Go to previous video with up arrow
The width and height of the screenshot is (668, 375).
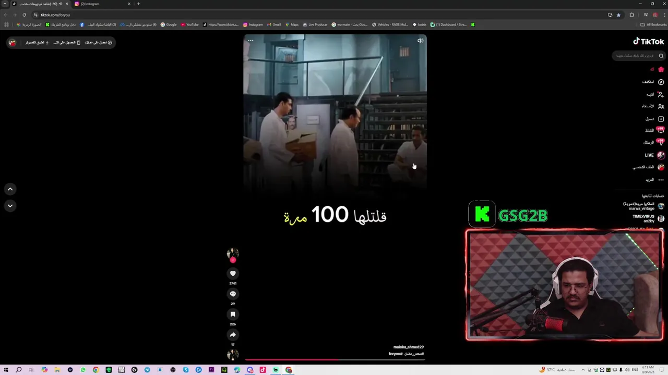pyautogui.click(x=10, y=189)
